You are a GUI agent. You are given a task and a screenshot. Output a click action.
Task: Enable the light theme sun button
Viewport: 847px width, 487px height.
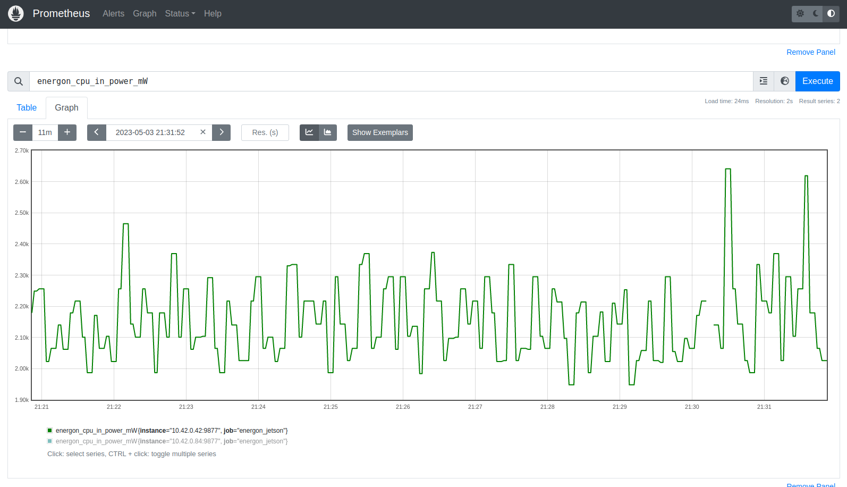800,14
